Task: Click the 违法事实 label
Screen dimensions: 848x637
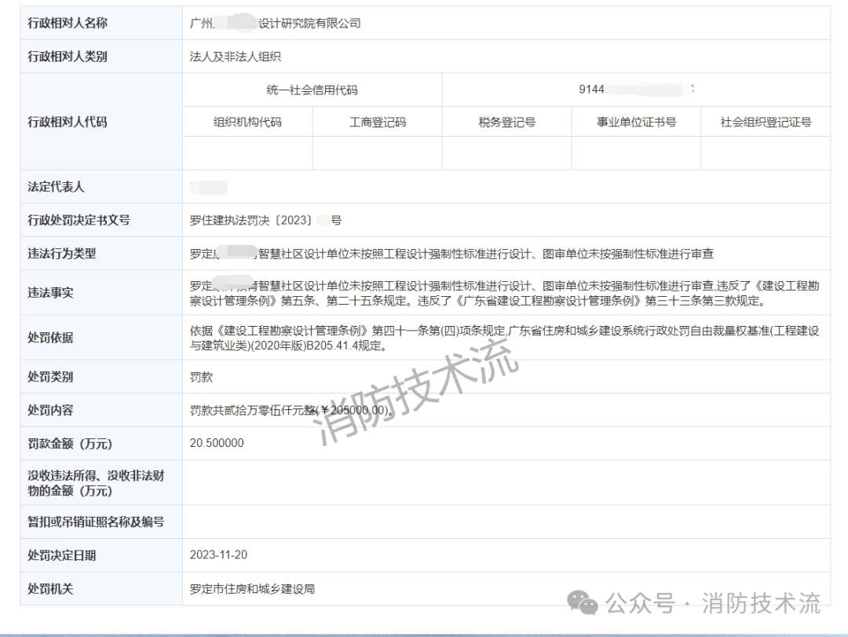Action: pos(50,293)
